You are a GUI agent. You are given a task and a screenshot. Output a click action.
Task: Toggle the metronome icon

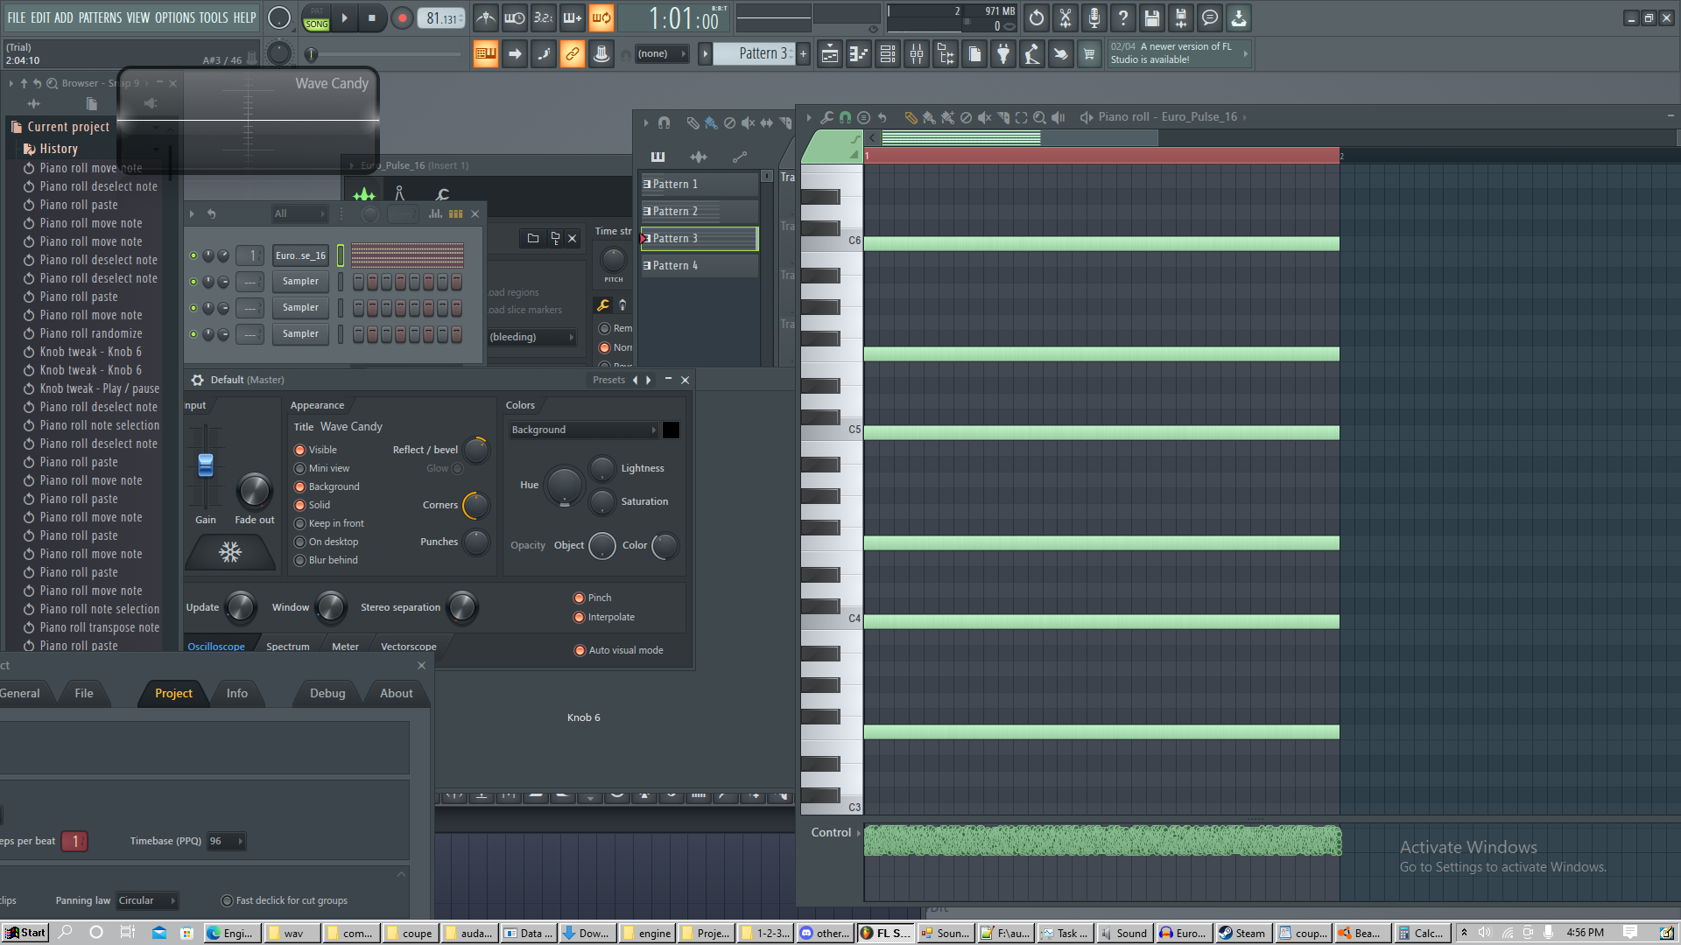coord(485,18)
